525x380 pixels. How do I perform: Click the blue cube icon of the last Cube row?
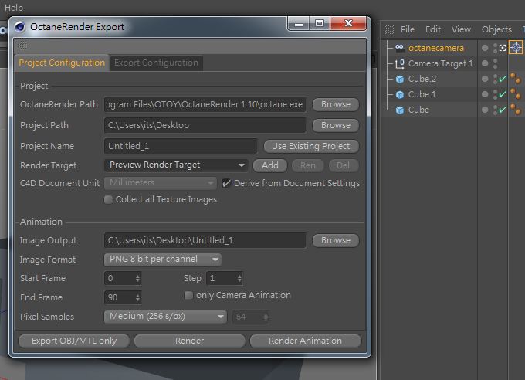click(x=400, y=110)
